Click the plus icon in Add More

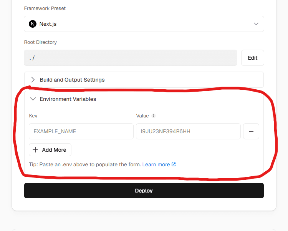(x=36, y=150)
